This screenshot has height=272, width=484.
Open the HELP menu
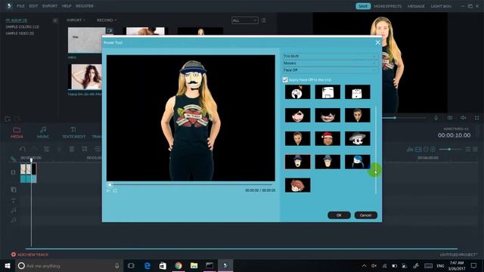[x=67, y=6]
